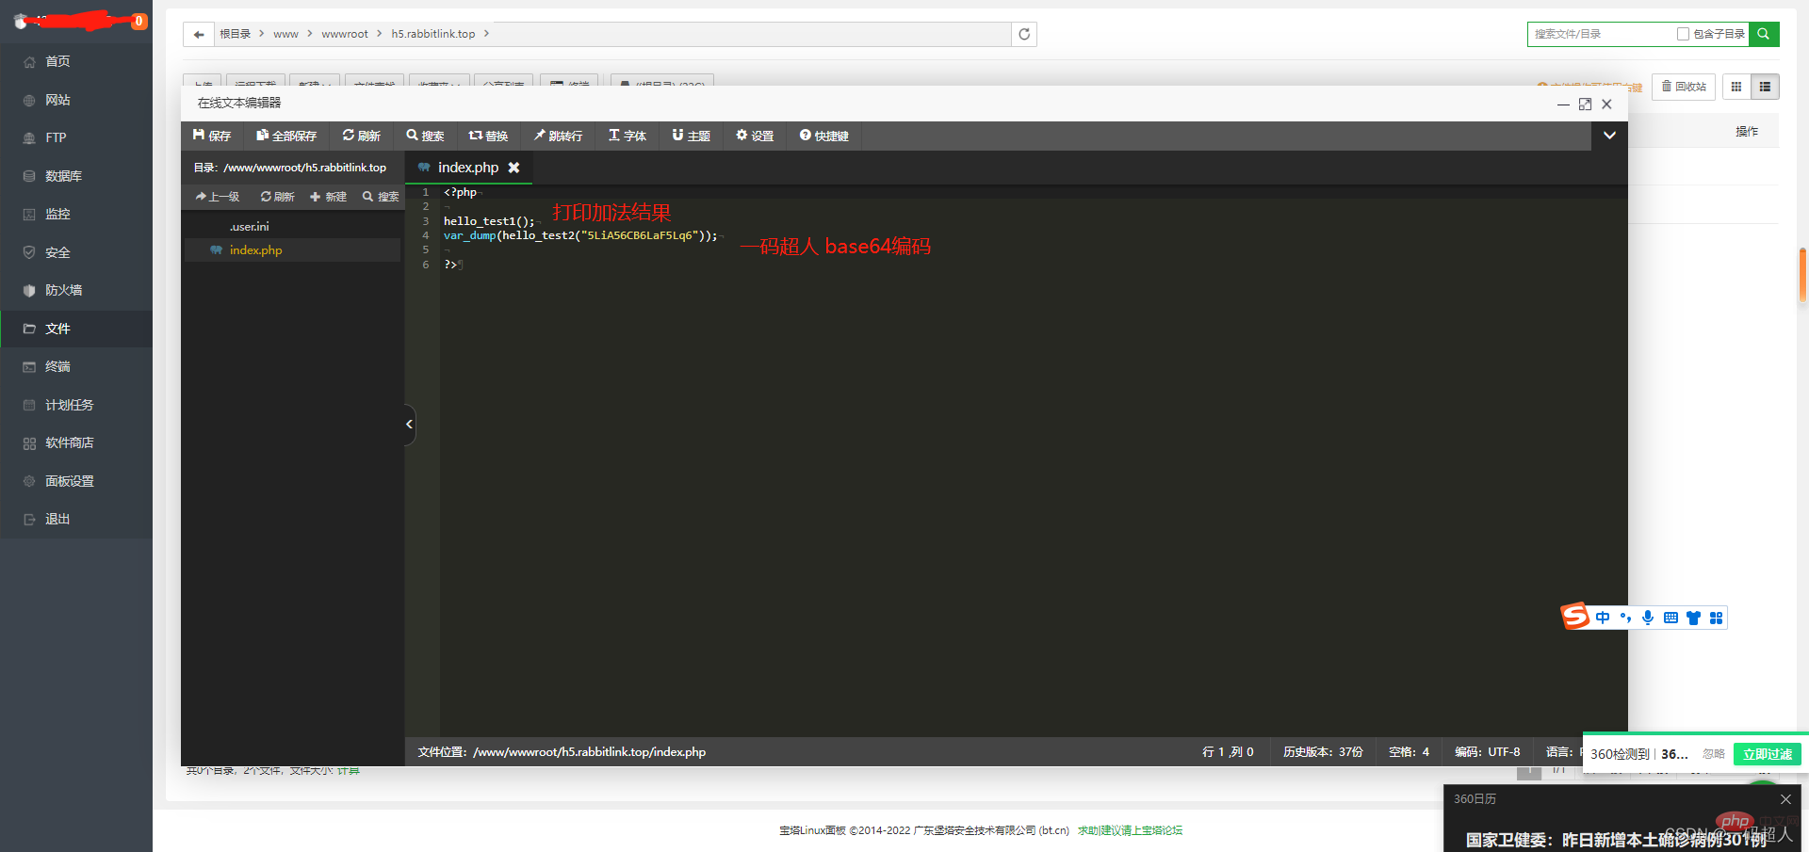Go to 网站 section in sidebar

point(57,100)
